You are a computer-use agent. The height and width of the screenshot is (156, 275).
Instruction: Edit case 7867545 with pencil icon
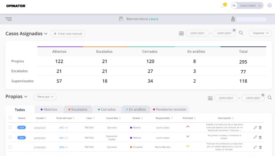coord(255,147)
